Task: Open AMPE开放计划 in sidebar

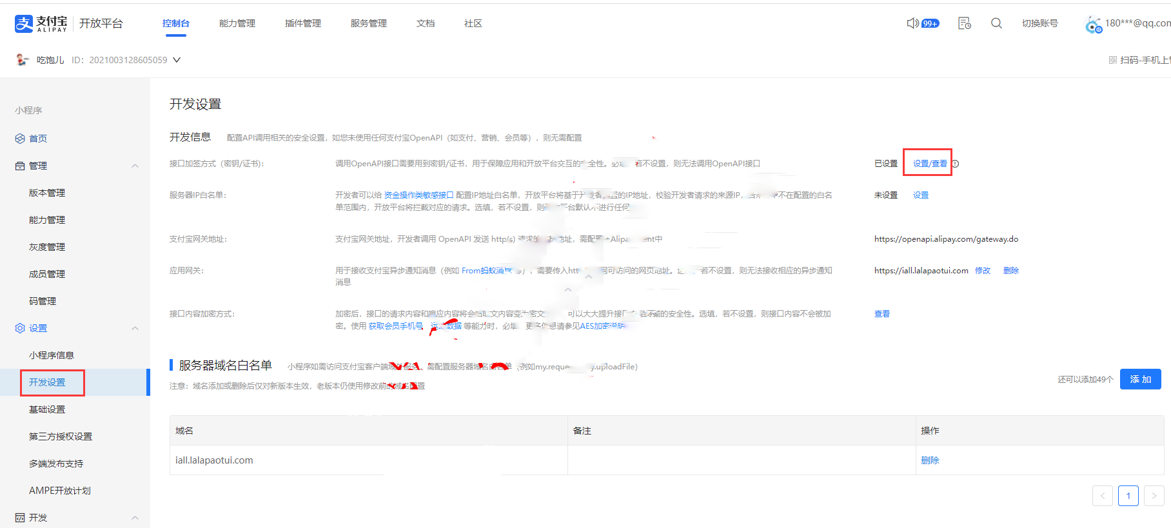Action: (60, 491)
